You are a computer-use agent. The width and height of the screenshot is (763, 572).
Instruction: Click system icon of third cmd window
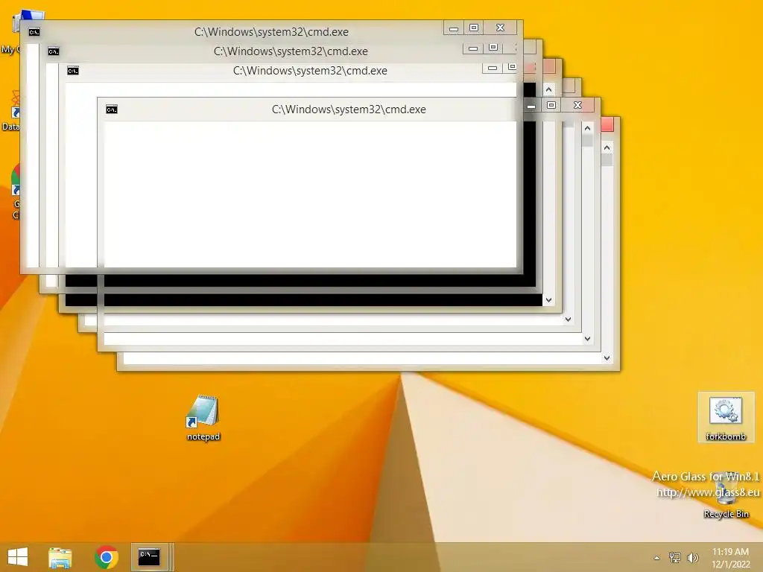click(x=73, y=71)
